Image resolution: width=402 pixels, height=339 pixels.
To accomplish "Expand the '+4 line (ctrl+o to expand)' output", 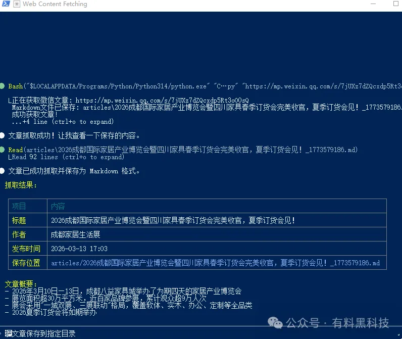I will tap(63, 122).
